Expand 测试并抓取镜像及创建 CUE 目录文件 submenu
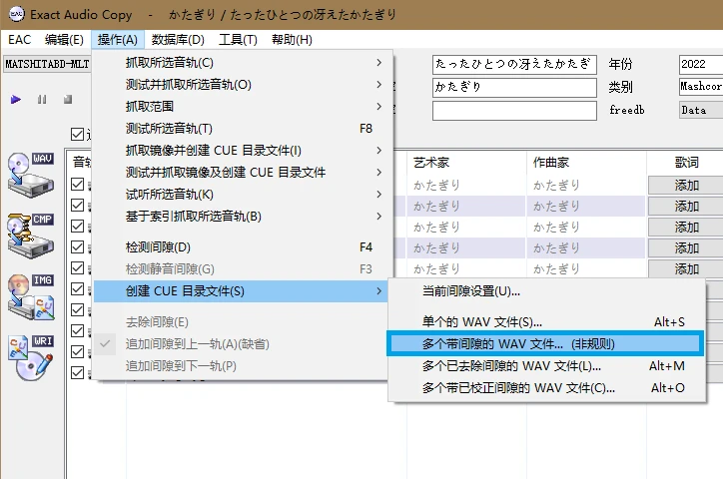This screenshot has width=723, height=479. [243, 173]
